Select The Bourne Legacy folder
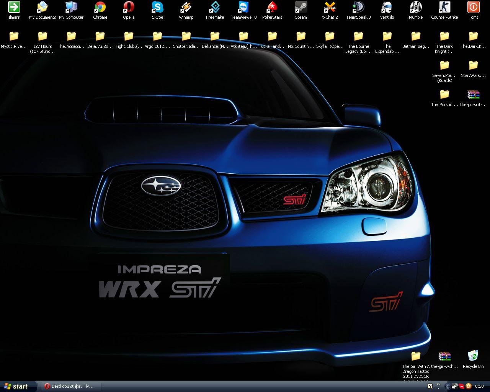The height and width of the screenshot is (392, 490). 358,42
